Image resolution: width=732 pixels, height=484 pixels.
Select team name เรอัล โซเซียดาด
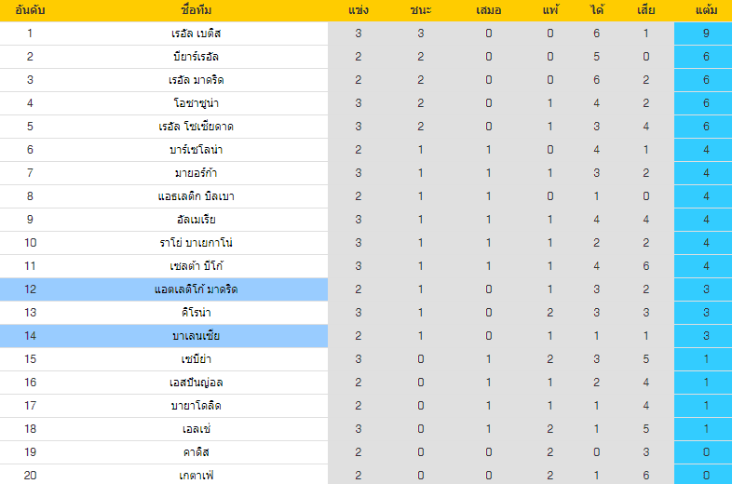click(x=197, y=127)
